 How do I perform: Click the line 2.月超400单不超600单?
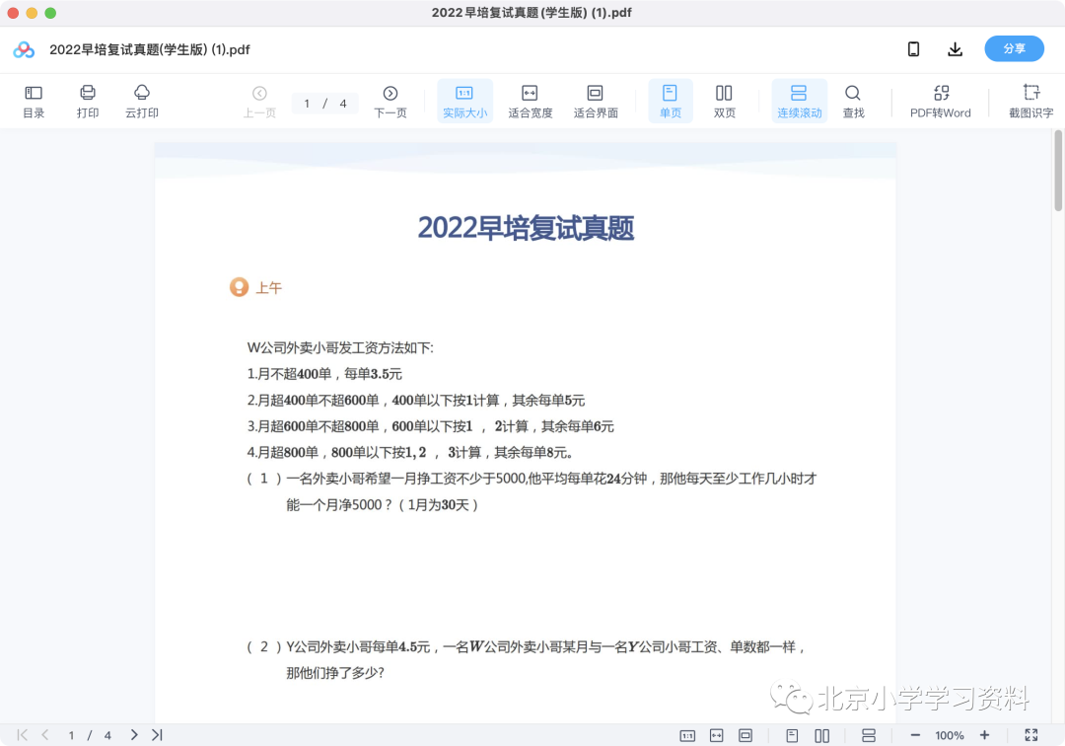[416, 401]
